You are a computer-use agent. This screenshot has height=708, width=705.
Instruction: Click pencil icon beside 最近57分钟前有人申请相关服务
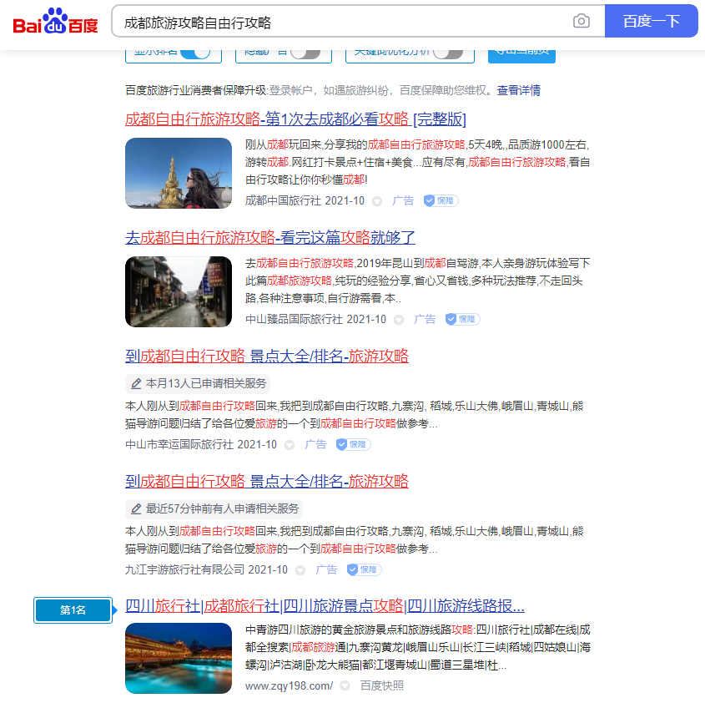pyautogui.click(x=136, y=508)
